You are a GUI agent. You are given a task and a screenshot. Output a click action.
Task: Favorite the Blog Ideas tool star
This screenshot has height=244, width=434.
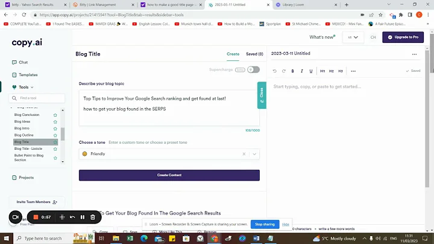pos(55,122)
